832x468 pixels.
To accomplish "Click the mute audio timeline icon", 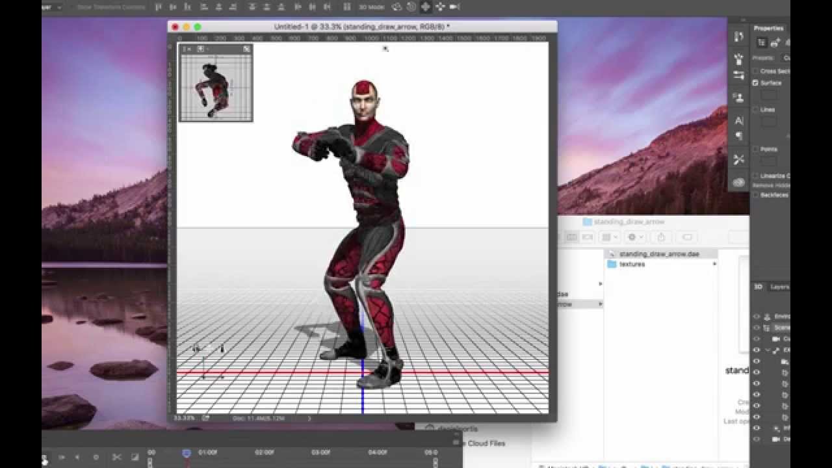I will (x=77, y=457).
